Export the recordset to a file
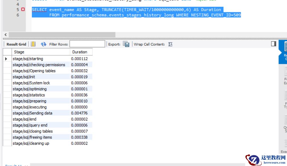 pos(126,44)
